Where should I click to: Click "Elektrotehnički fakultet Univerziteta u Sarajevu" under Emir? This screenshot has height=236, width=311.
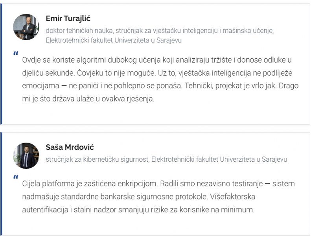click(x=114, y=40)
